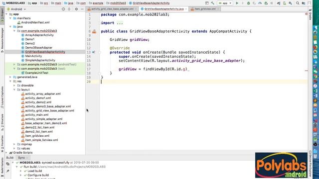Click the Select Opened File target icon
319x179 pixels.
pos(63,9)
